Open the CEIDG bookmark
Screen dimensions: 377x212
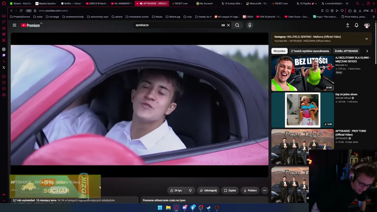[248, 17]
